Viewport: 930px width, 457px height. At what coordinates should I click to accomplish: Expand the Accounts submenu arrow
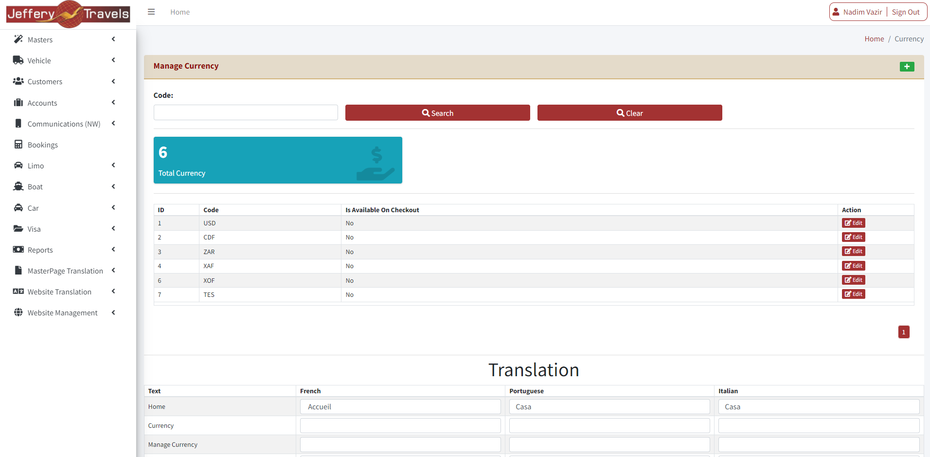(113, 103)
